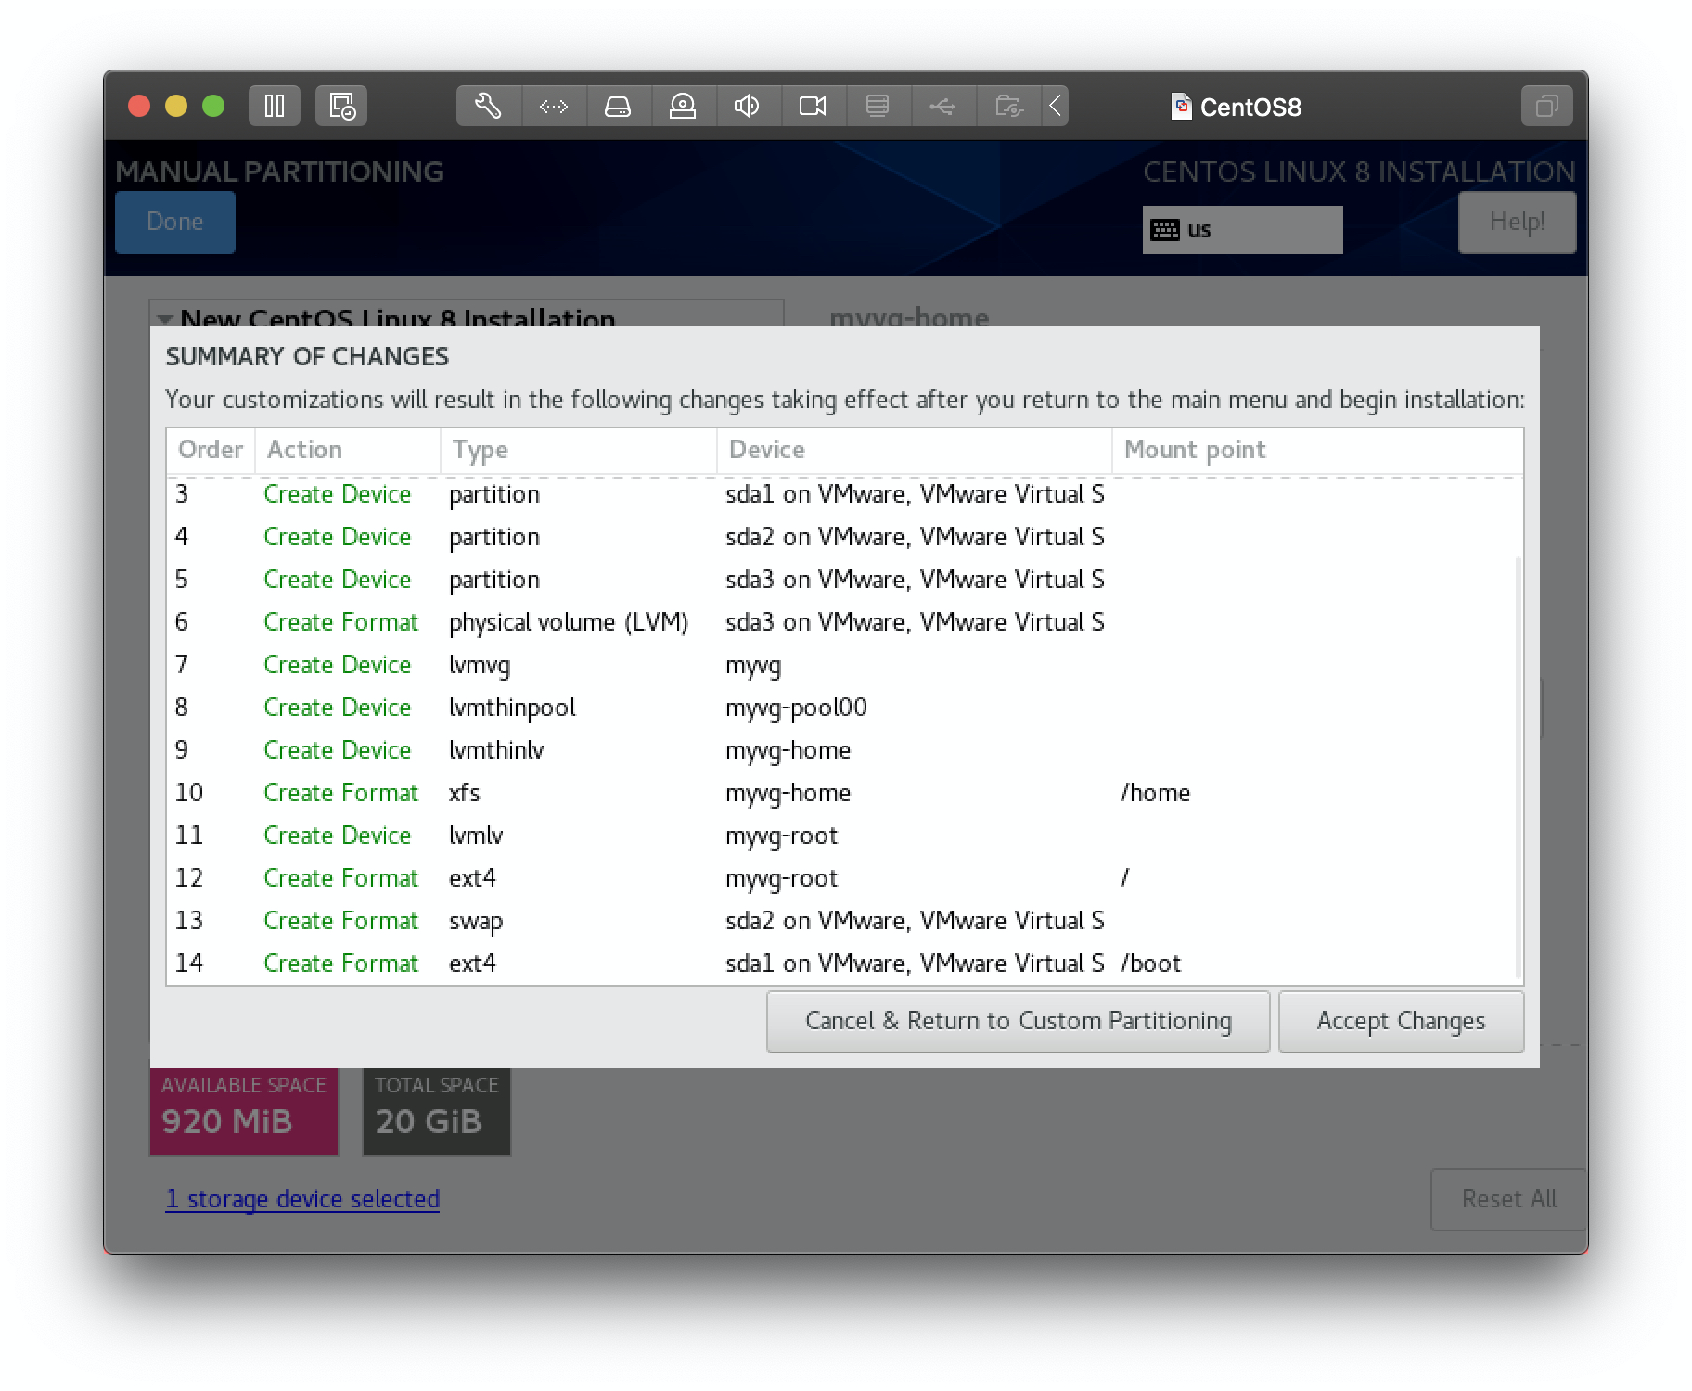Click the /boot mount point cell

point(1150,963)
